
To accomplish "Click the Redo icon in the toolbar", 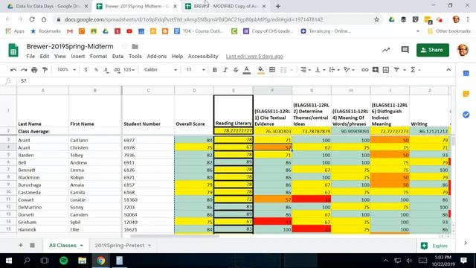I will 24,70.
